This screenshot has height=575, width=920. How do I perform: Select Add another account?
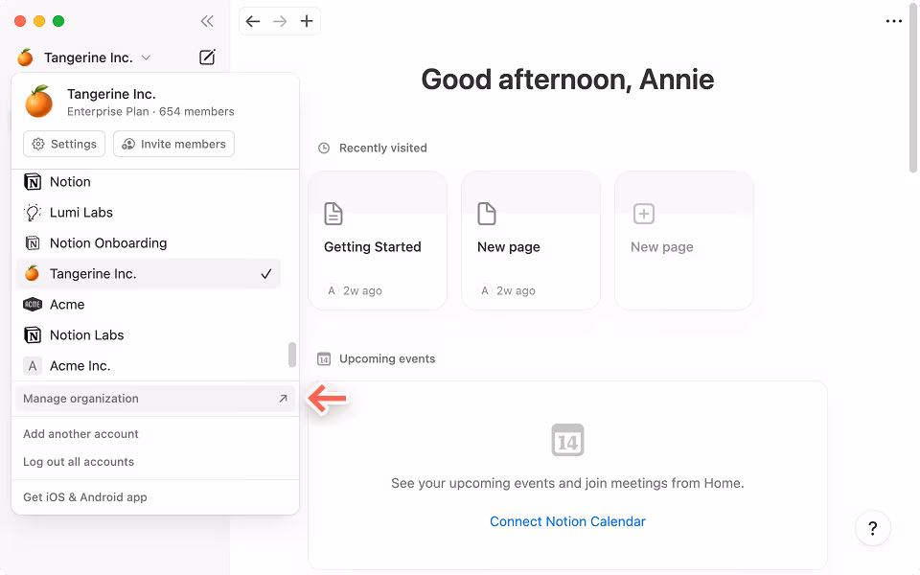80,433
